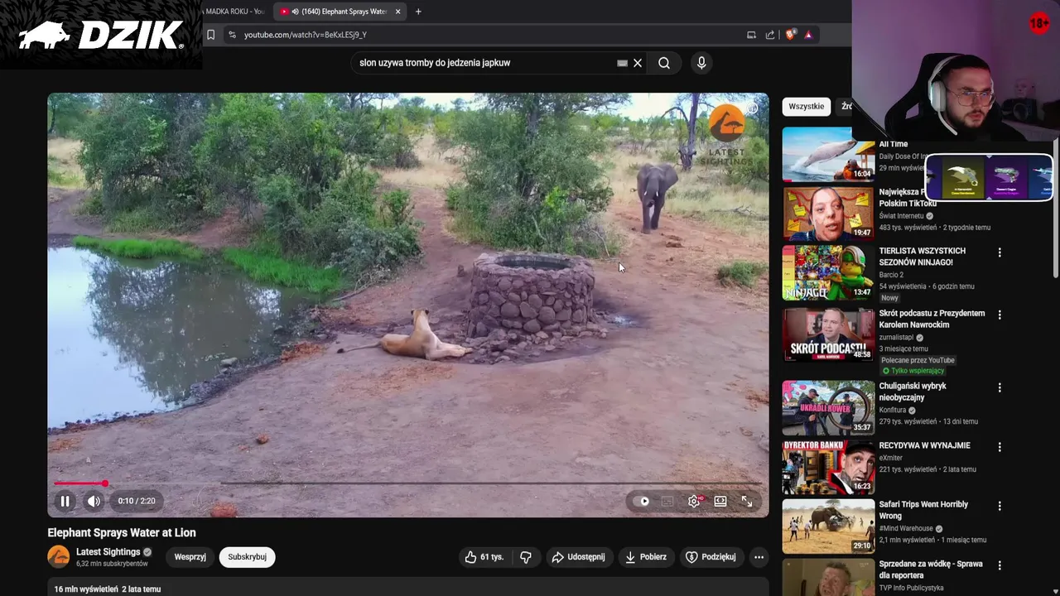Screen dimensions: 1060x596
Task: Click Latest Sightings watermark on video
Action: (x=726, y=135)
